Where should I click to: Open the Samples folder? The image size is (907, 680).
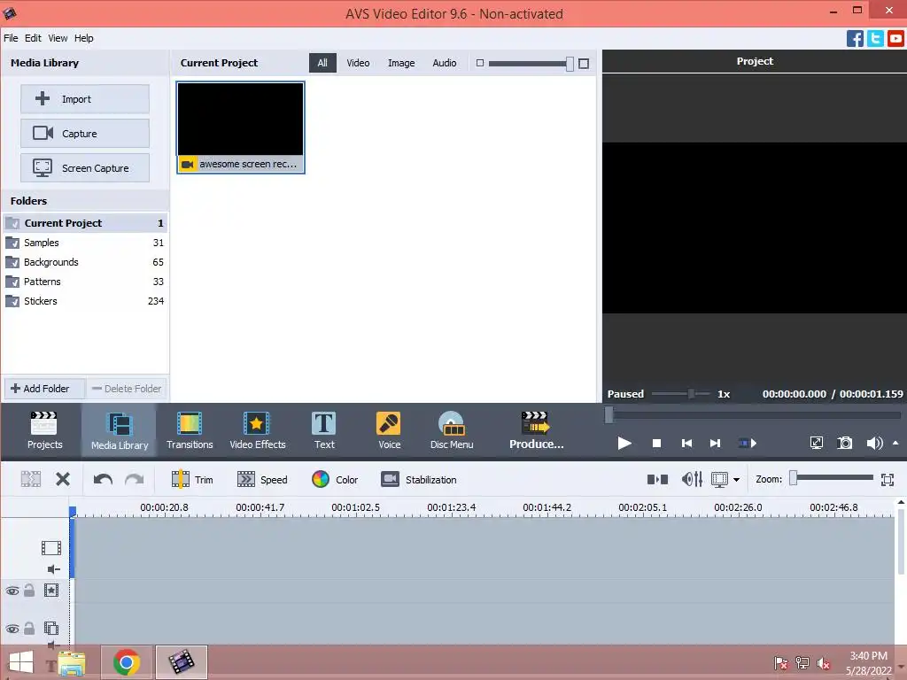pos(85,243)
